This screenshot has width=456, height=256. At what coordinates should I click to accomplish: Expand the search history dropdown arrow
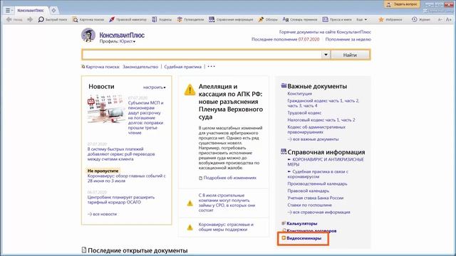tap(326, 55)
